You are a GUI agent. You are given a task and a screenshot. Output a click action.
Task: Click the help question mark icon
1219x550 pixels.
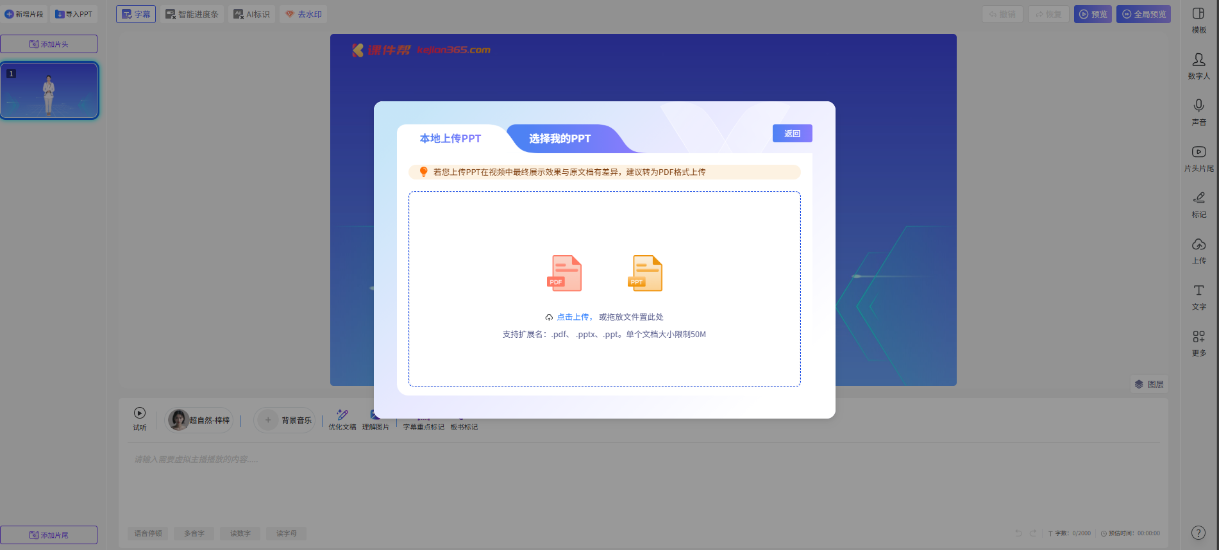(x=1198, y=533)
